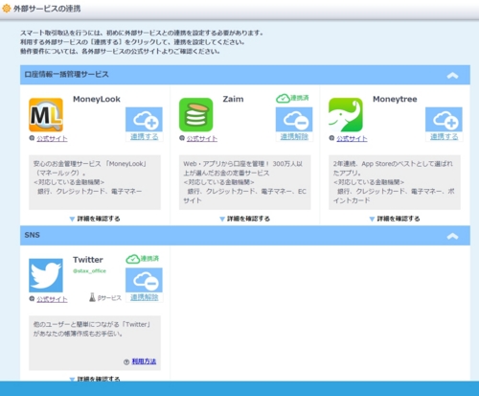Screen dimensions: 479x396
Task: Click the @stax_office account name
Action: pos(89,271)
